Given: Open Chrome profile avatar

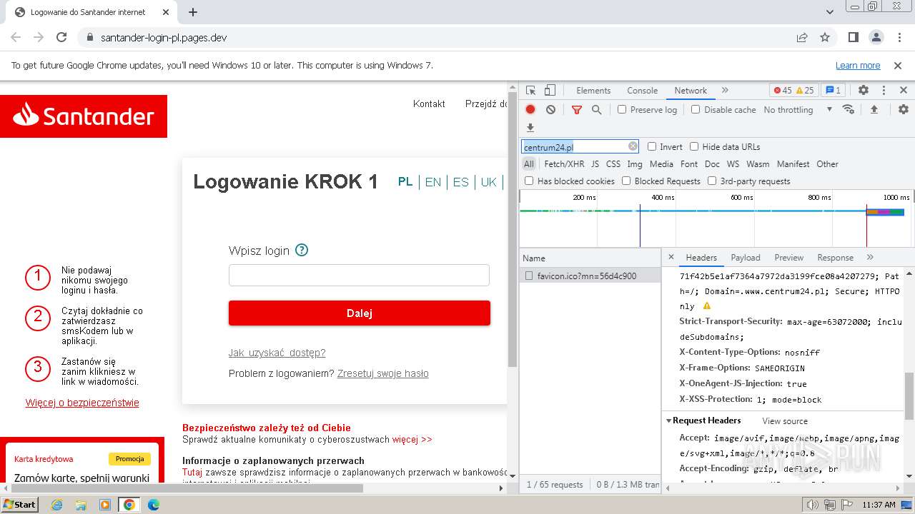Looking at the screenshot, I should [876, 37].
